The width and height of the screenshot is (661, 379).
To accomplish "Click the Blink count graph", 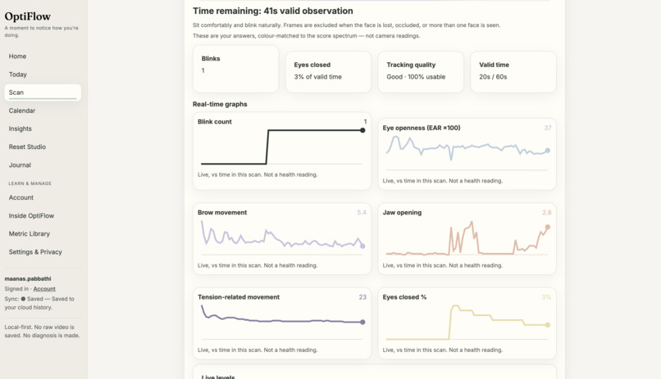I will [x=282, y=151].
